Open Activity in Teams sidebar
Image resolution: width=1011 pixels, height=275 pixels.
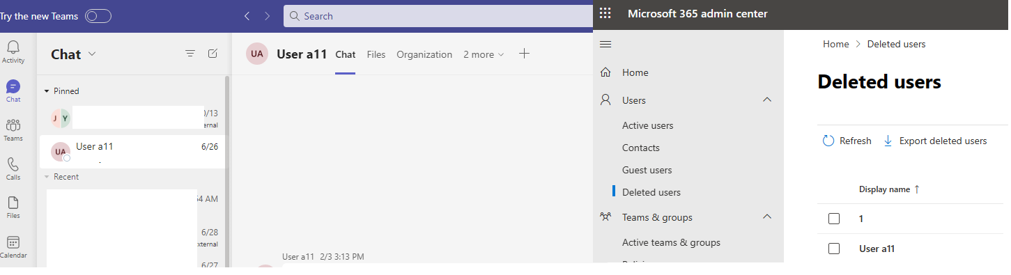click(13, 52)
